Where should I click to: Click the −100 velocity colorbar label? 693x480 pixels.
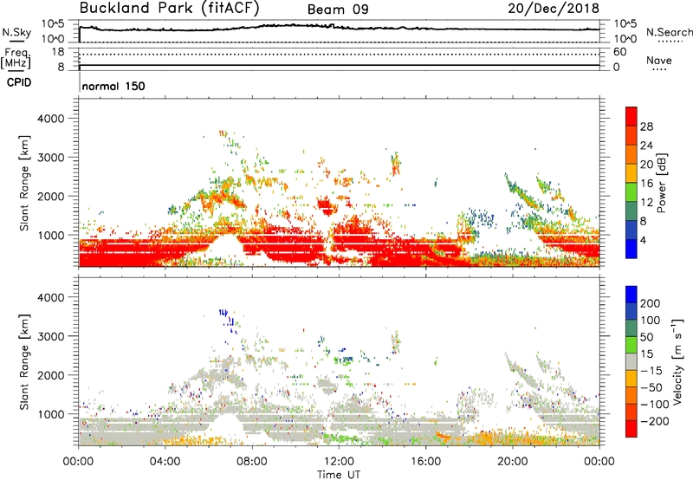pos(655,404)
